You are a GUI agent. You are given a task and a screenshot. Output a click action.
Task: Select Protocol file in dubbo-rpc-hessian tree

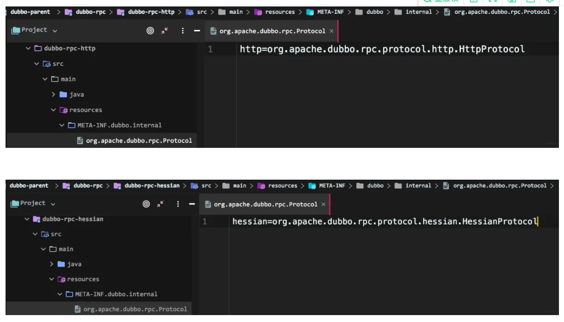click(x=131, y=309)
